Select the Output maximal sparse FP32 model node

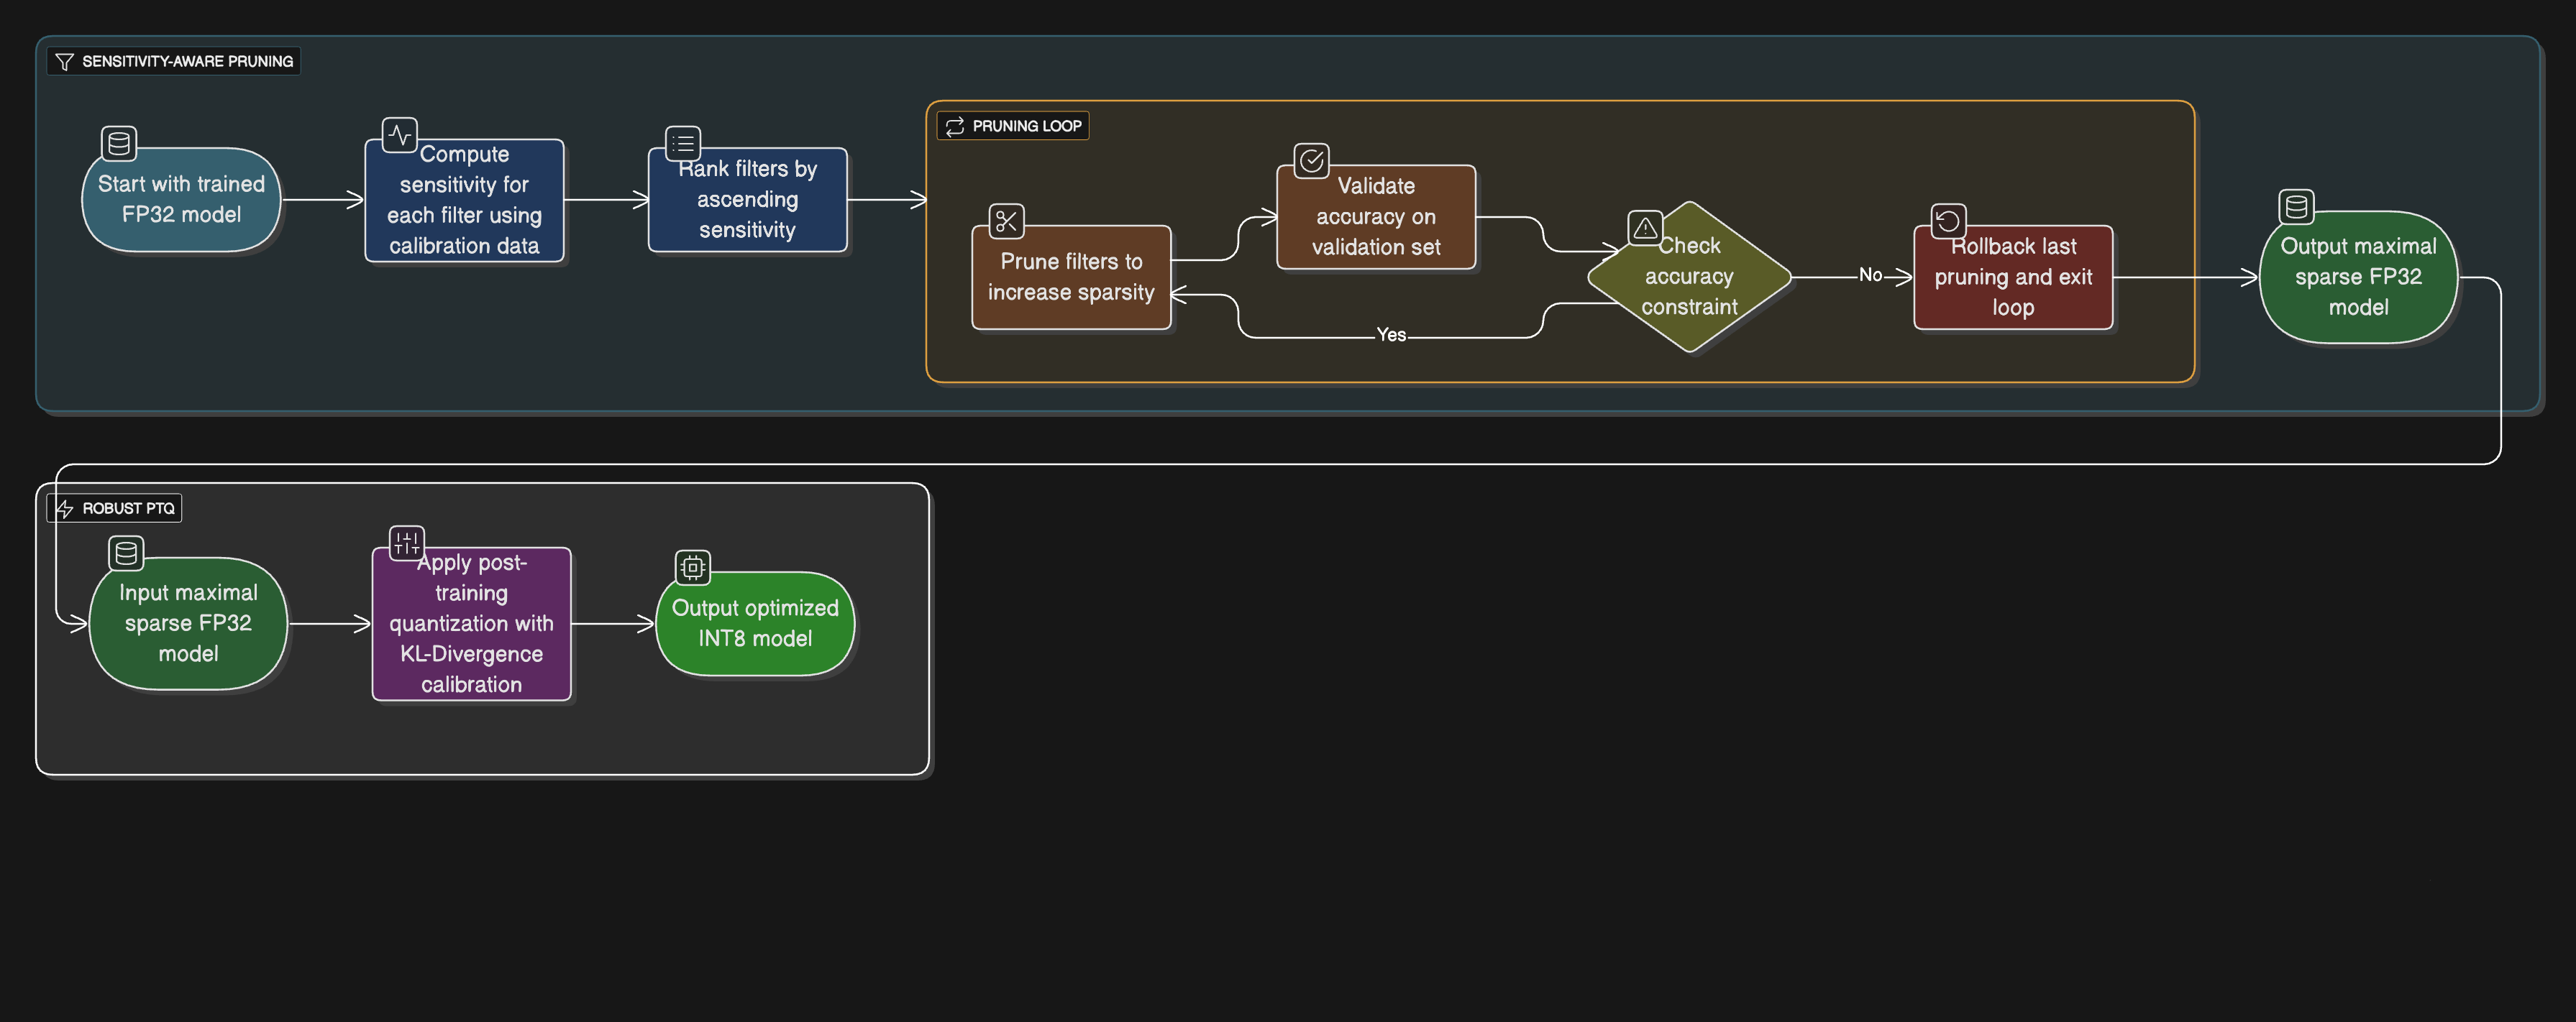point(2357,277)
